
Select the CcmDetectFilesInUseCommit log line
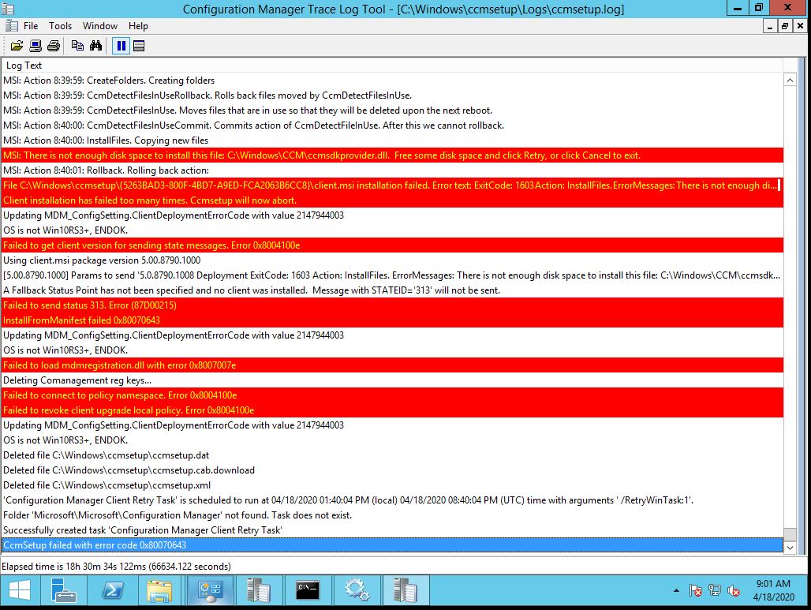392,125
